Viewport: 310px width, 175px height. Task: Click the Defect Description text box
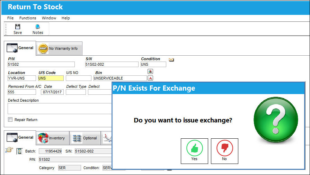point(60,109)
